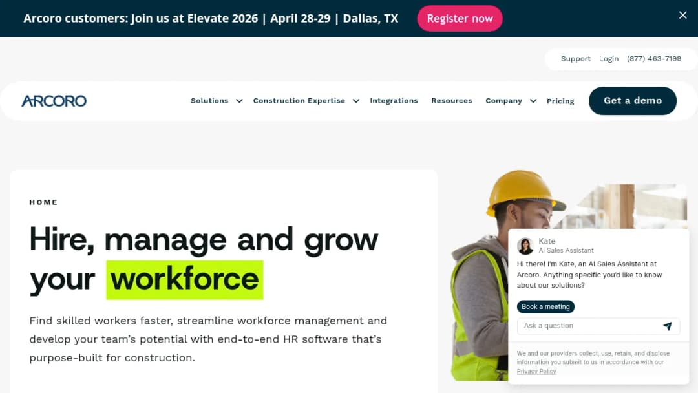Click the Arcoro logo
This screenshot has width=698, height=393.
pos(54,101)
